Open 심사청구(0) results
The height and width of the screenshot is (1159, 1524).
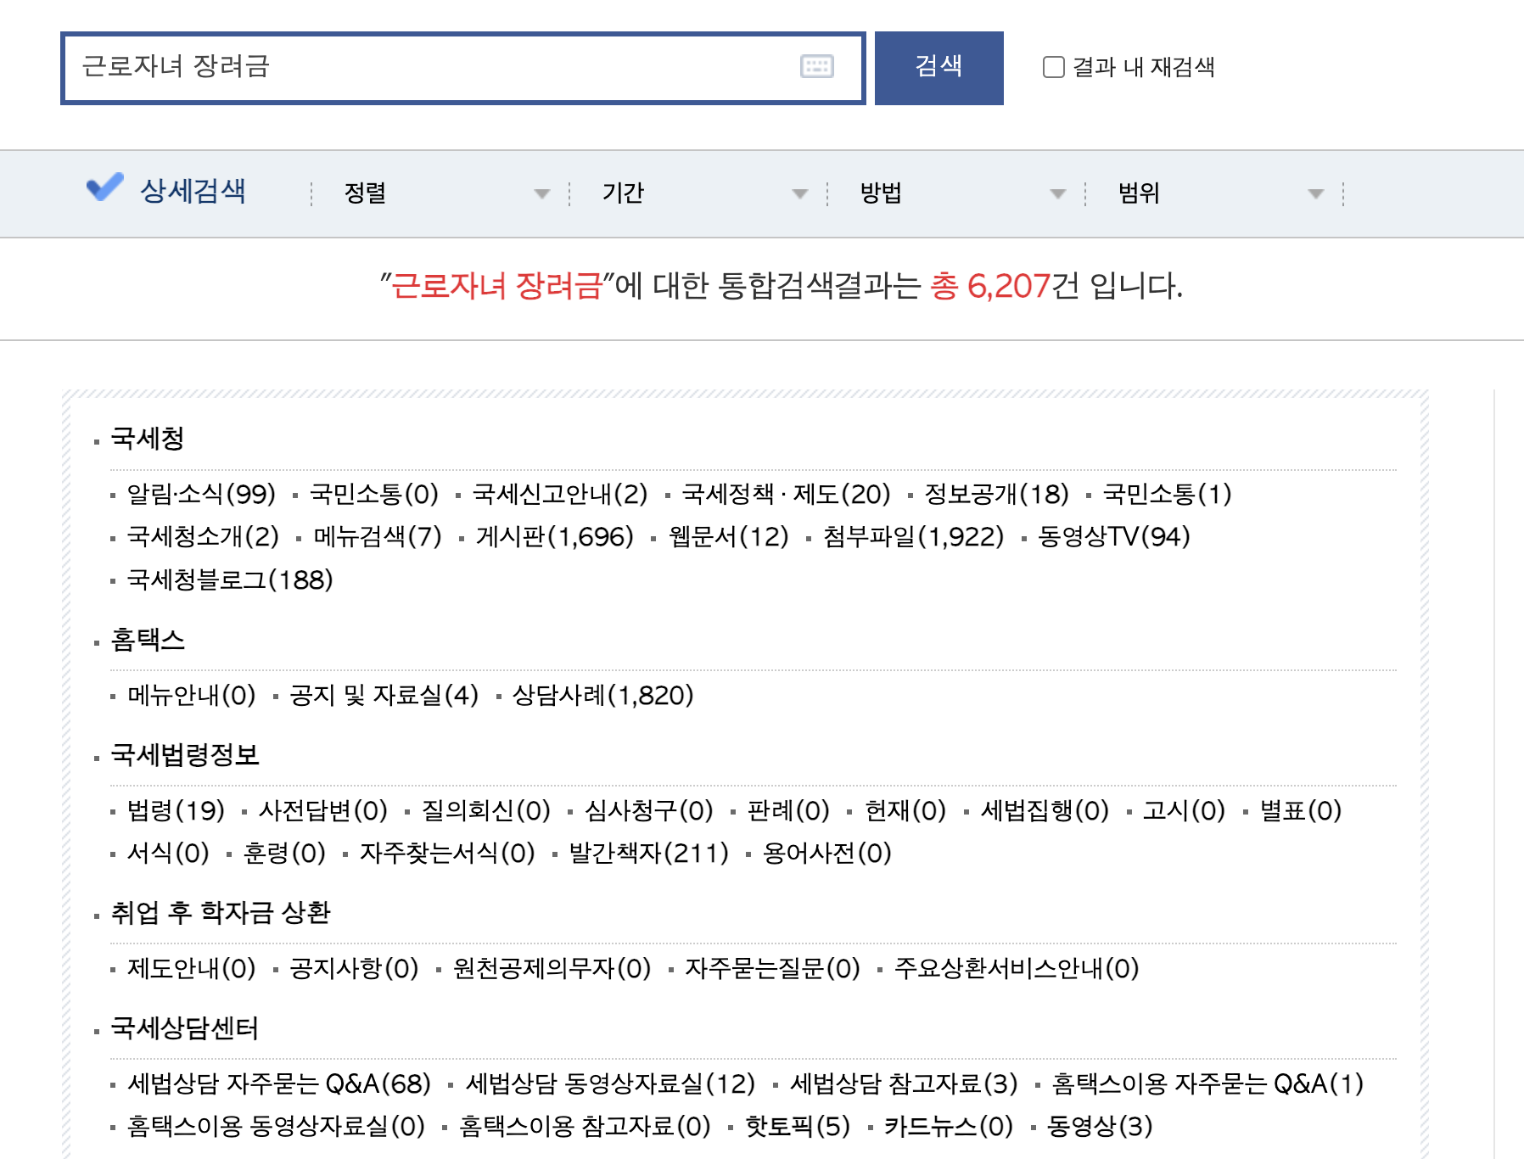pyautogui.click(x=649, y=810)
